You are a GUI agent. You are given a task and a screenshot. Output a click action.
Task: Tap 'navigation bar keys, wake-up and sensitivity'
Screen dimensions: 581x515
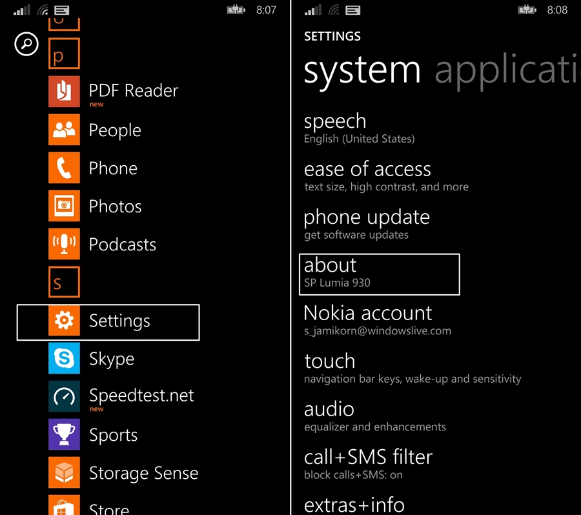coord(413,379)
